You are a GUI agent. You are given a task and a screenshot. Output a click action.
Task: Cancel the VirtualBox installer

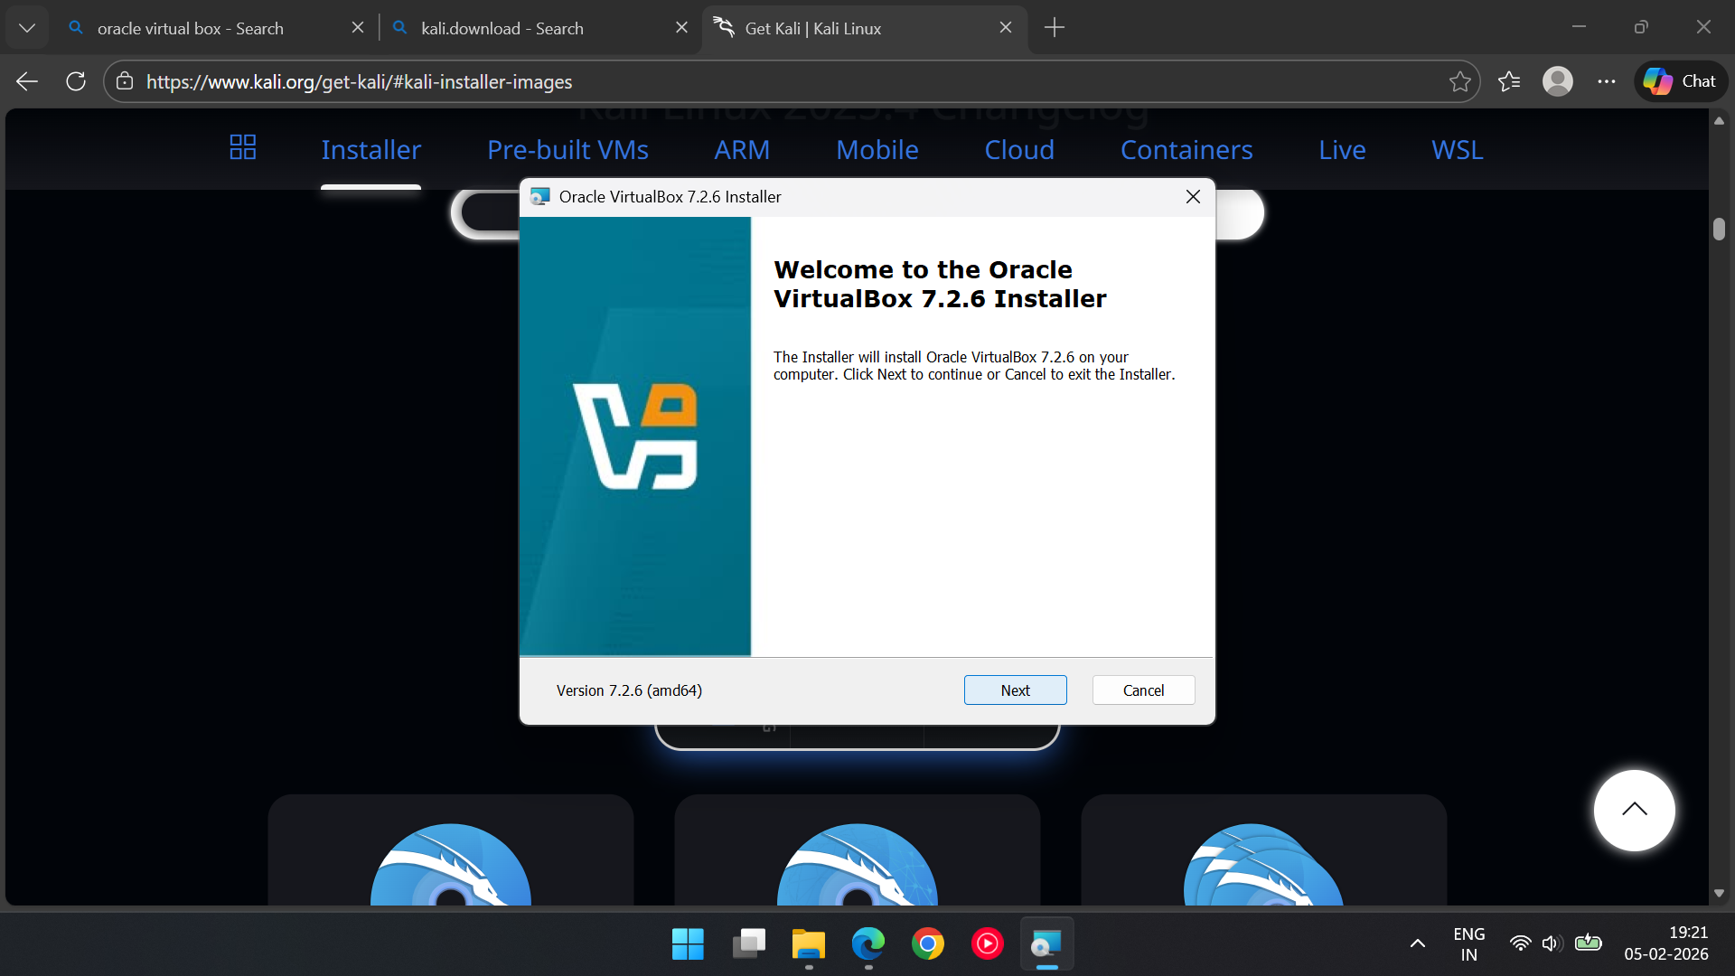[x=1143, y=690]
